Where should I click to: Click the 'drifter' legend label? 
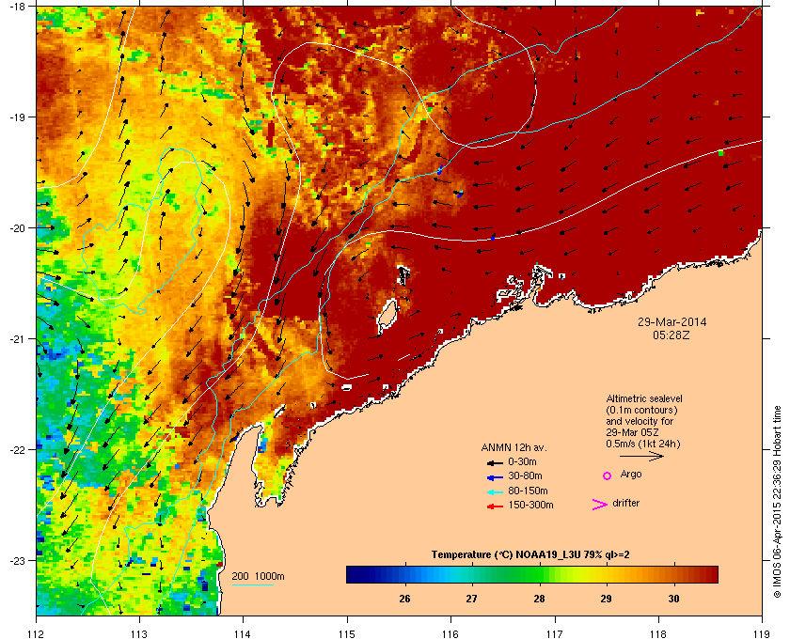coord(625,503)
